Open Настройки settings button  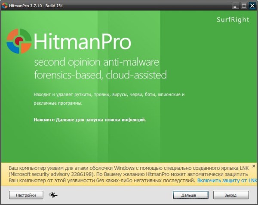[26, 195]
